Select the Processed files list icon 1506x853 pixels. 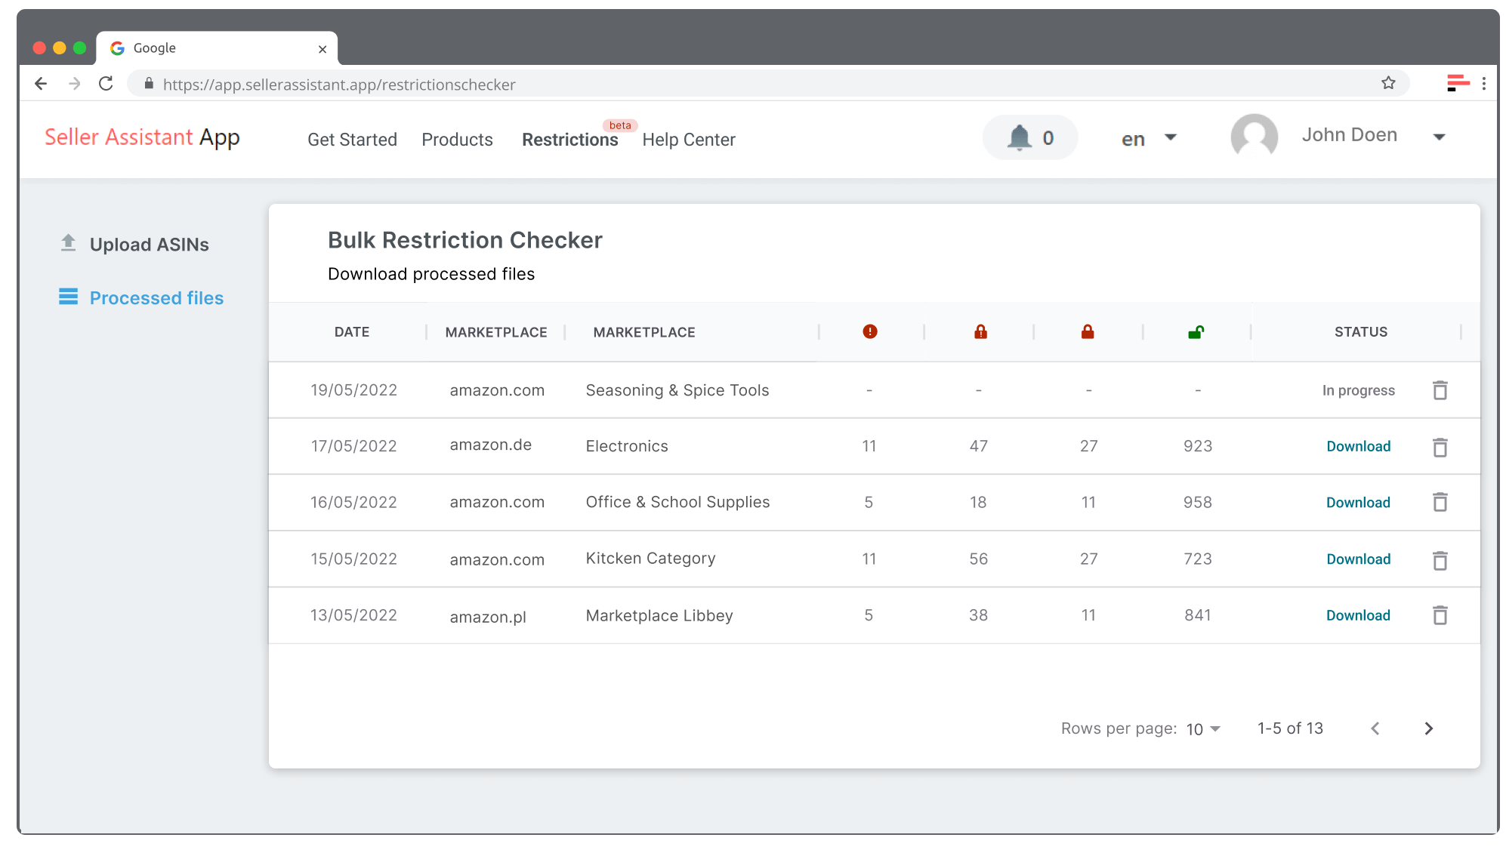click(68, 297)
